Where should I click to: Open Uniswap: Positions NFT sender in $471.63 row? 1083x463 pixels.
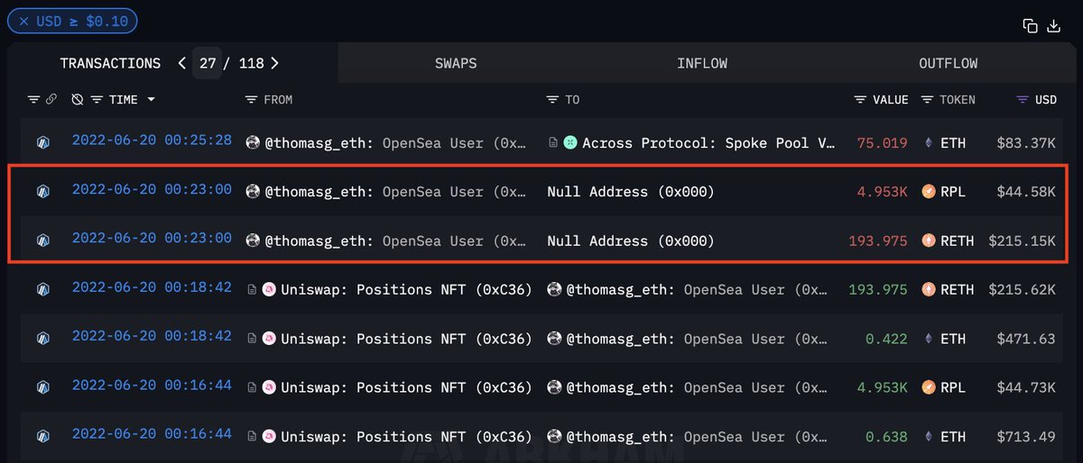tap(406, 339)
